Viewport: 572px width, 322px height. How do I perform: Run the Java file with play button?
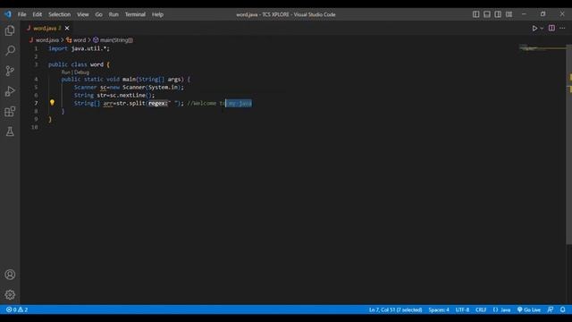pyautogui.click(x=534, y=28)
